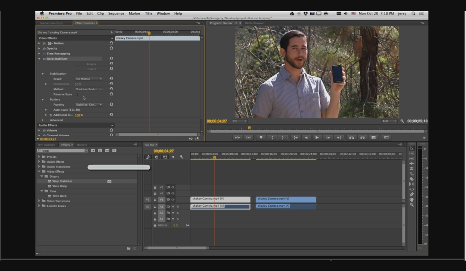Switch to the Markers tab

pos(82,145)
